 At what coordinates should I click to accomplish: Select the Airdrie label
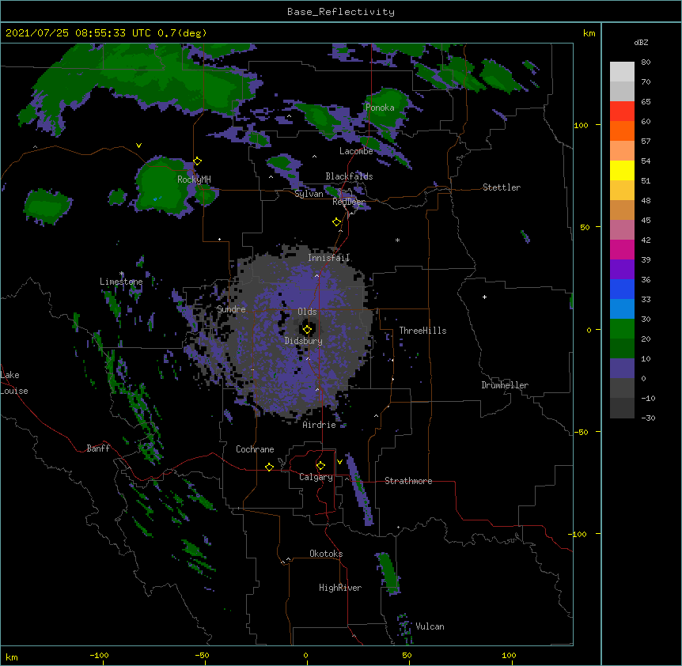320,425
